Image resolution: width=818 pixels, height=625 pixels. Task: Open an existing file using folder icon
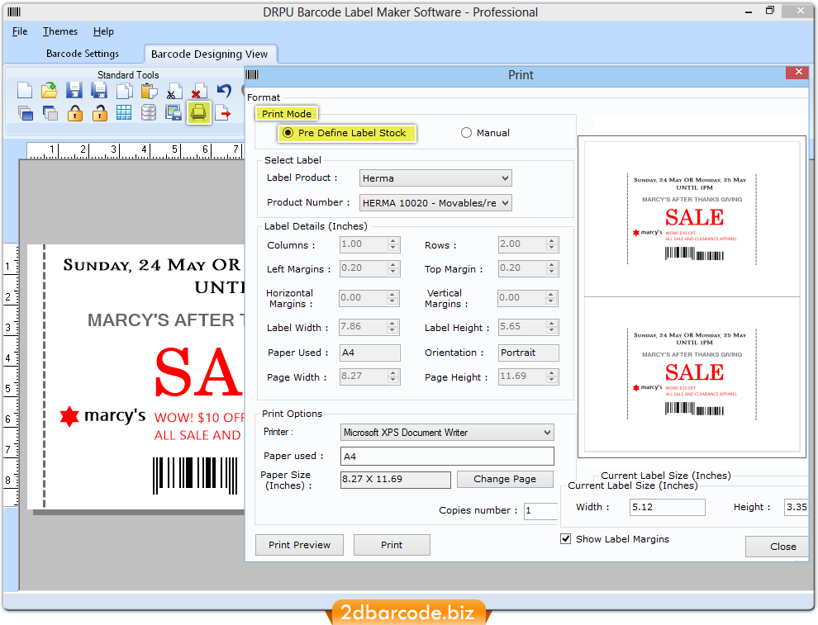point(49,91)
